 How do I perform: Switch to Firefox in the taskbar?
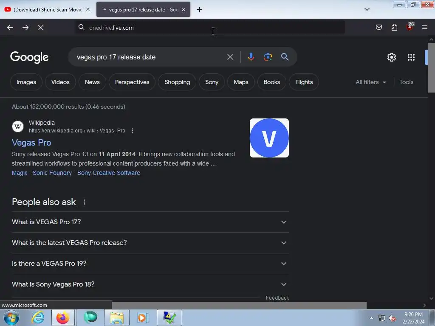point(63,318)
